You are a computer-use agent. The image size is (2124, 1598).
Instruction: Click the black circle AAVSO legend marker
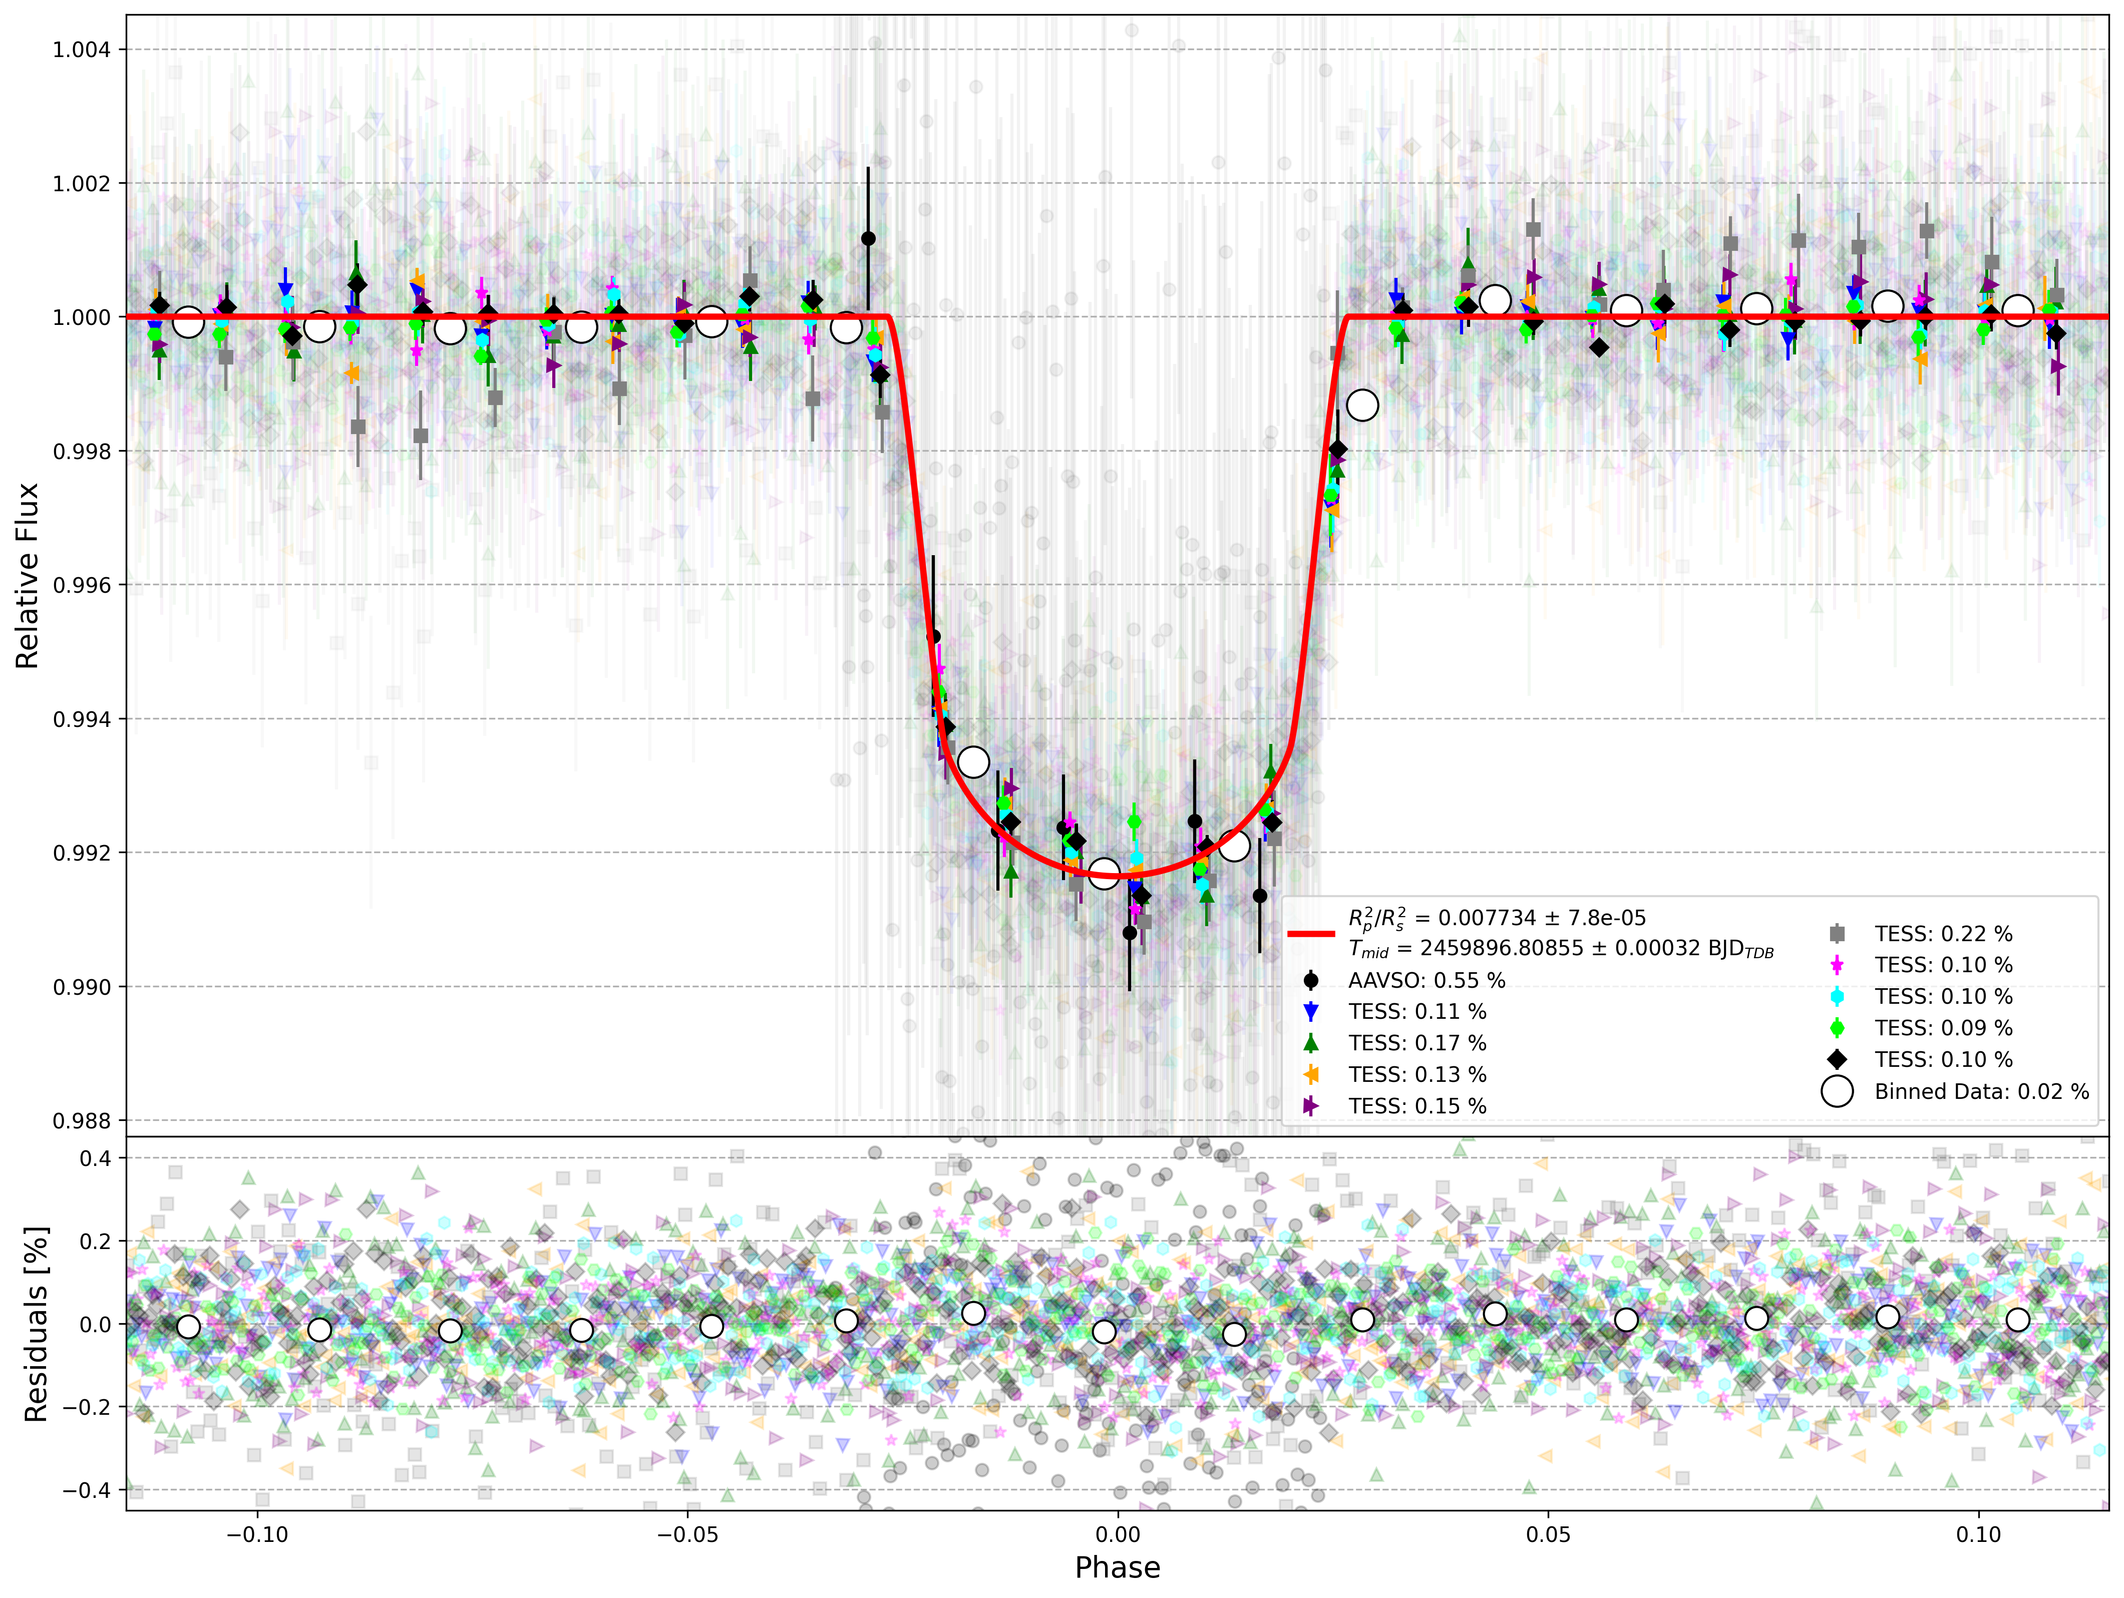1311,981
